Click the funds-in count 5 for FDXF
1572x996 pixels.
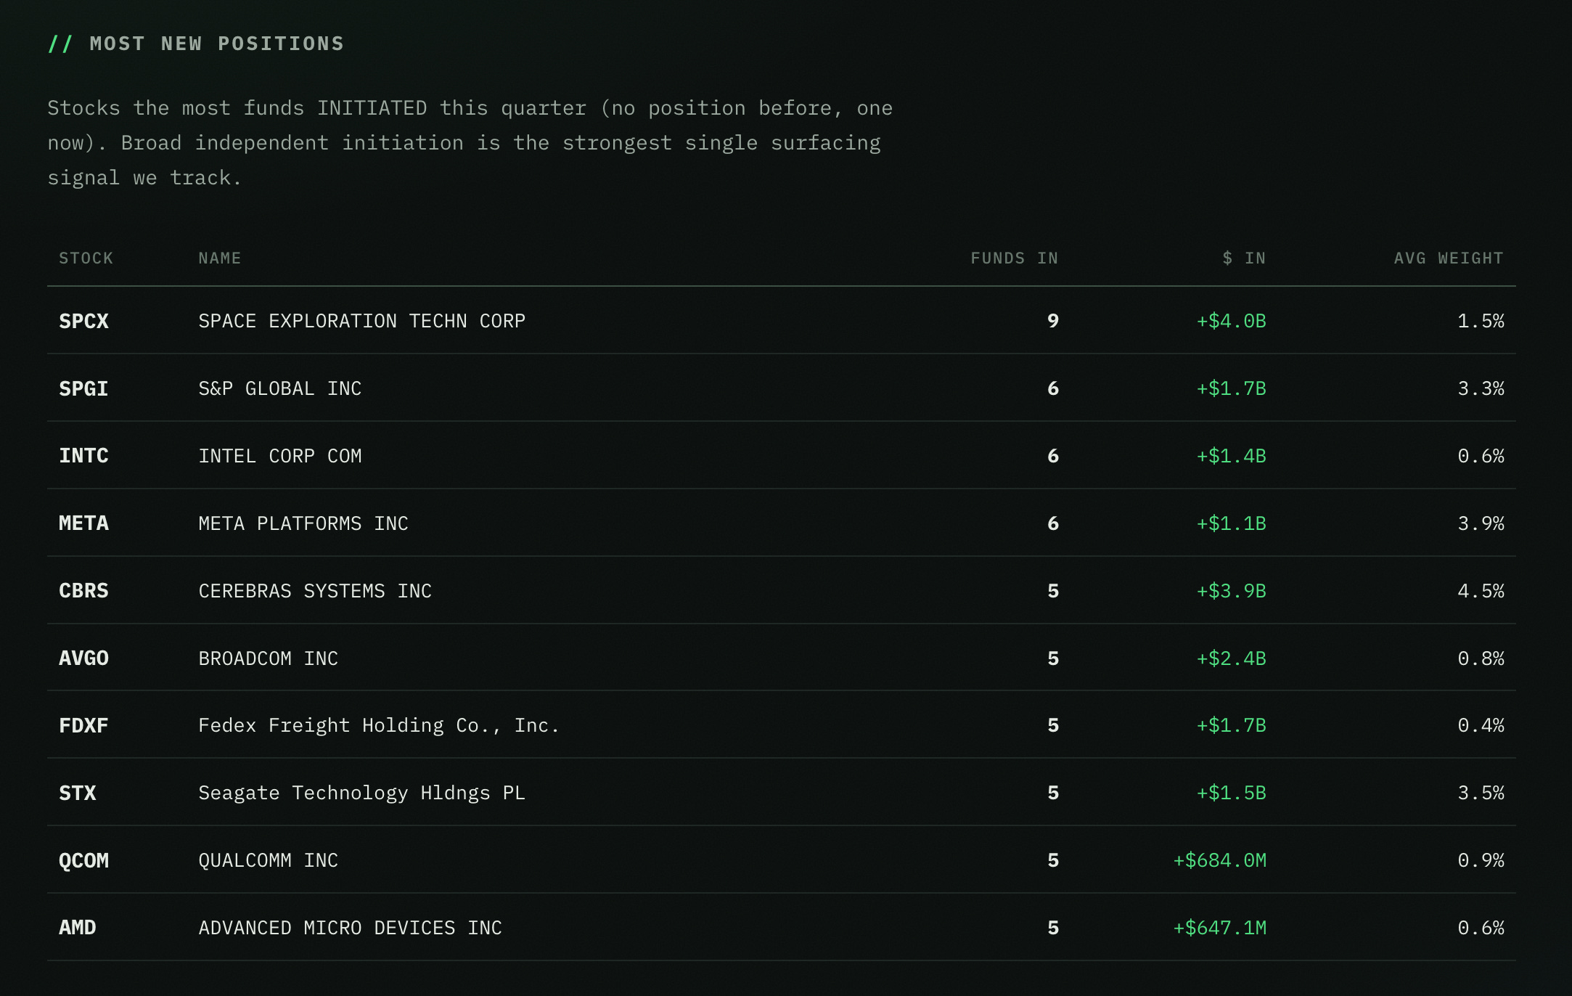click(x=1053, y=725)
